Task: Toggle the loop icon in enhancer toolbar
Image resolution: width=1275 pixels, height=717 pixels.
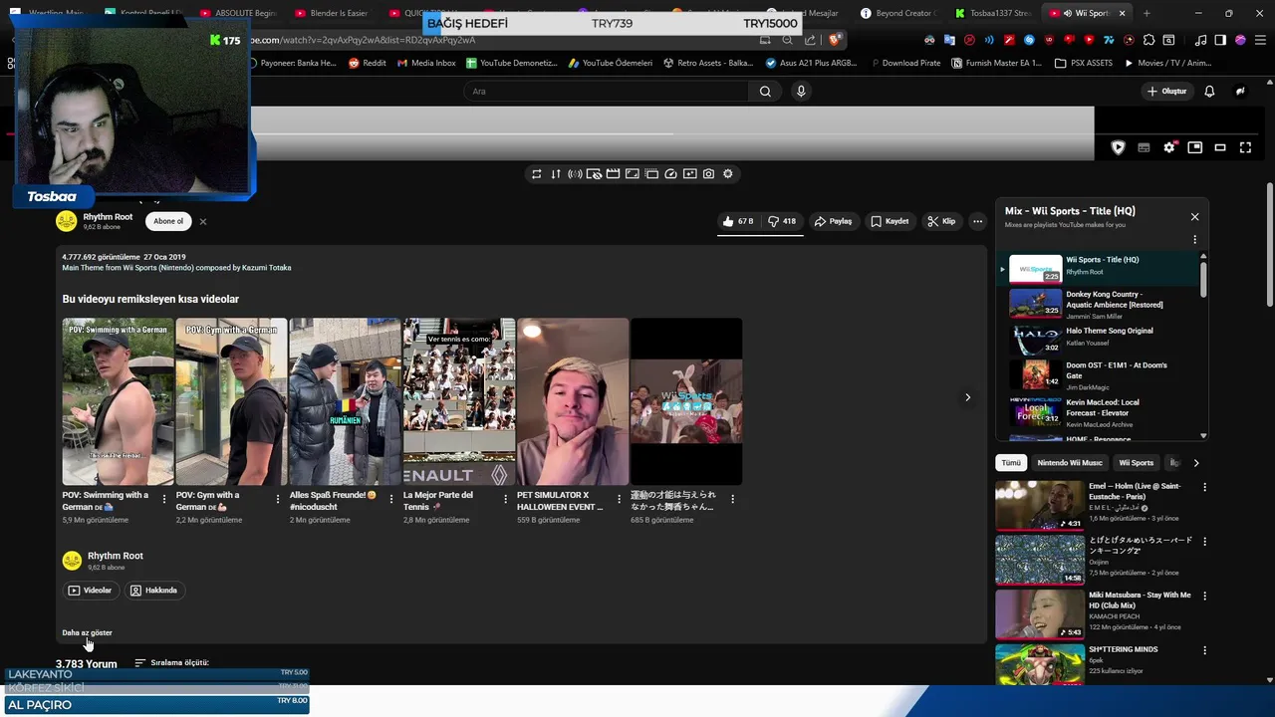Action: [x=536, y=173]
